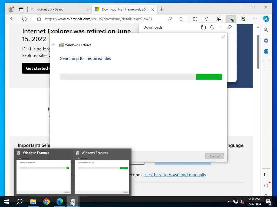
Task: Show hidden system tray icons
Action: pyautogui.click(x=229, y=202)
